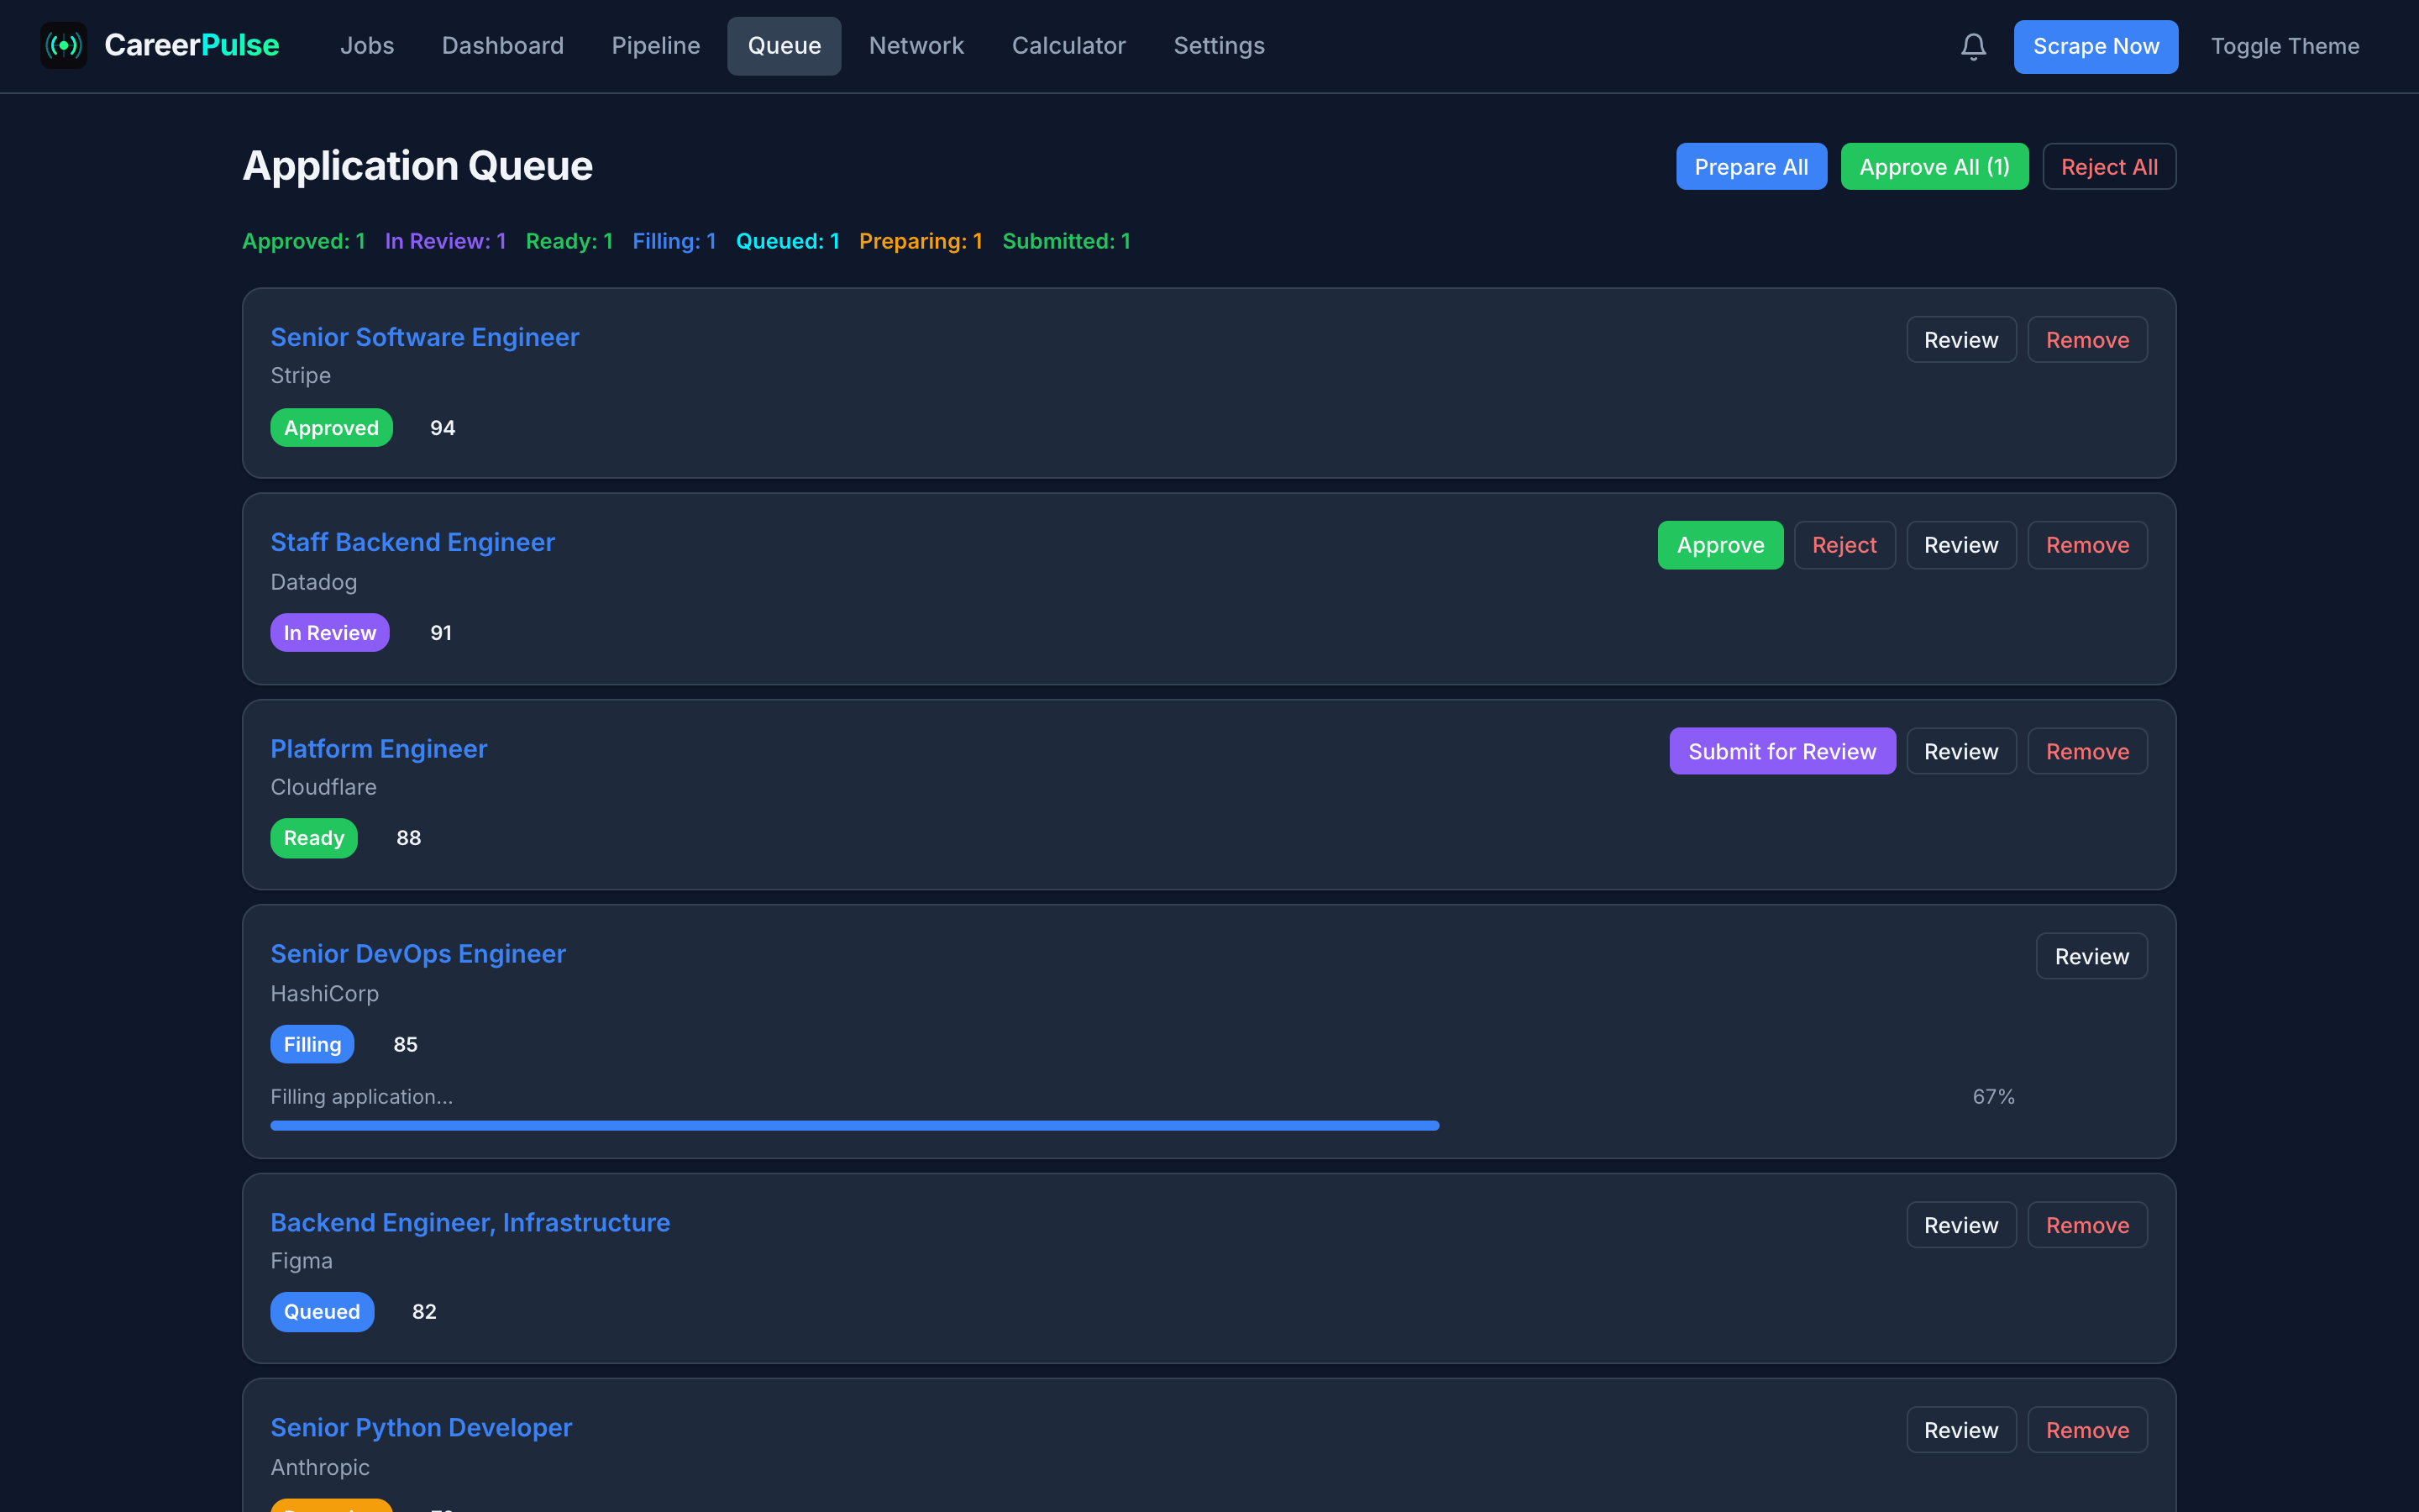The width and height of the screenshot is (2419, 1512).
Task: Switch to the Jobs tab
Action: [x=367, y=46]
